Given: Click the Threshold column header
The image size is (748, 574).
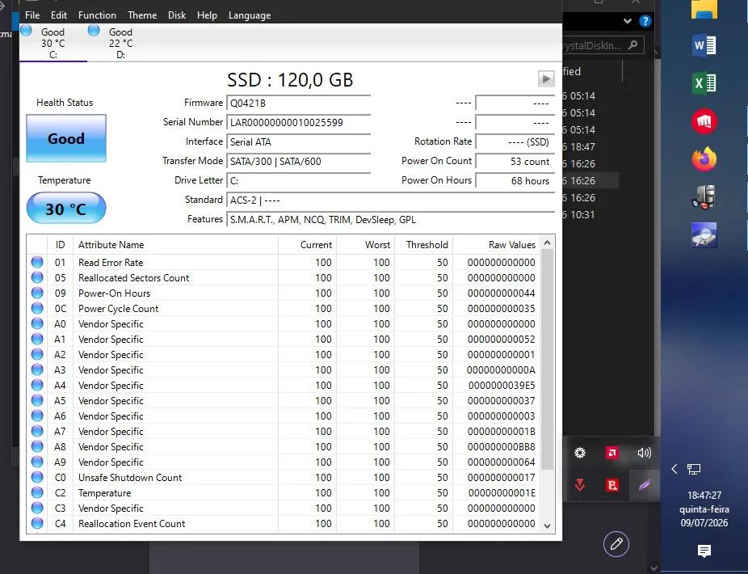Looking at the screenshot, I should pos(423,244).
